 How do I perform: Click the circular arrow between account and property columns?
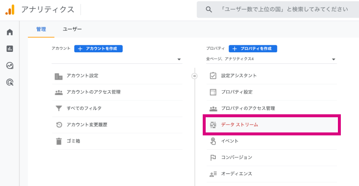tap(194, 76)
